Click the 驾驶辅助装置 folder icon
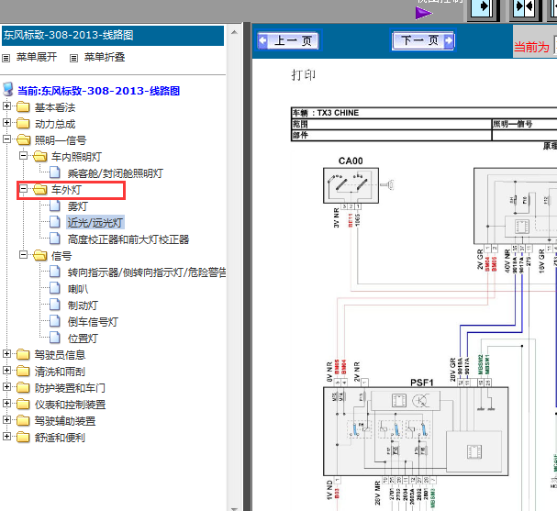557x511 pixels. (23, 420)
